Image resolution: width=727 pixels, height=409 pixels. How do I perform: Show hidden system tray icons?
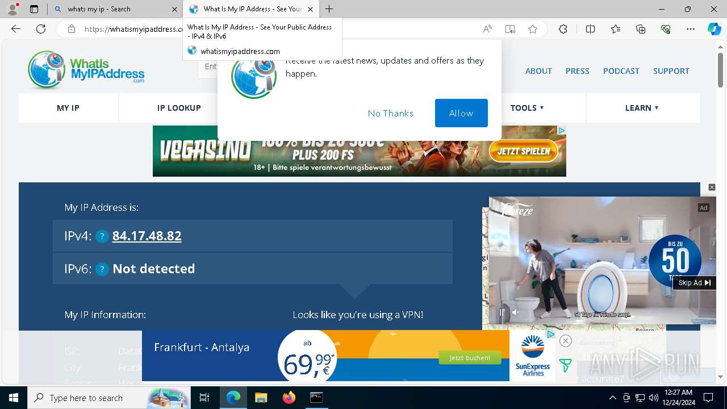[612, 398]
